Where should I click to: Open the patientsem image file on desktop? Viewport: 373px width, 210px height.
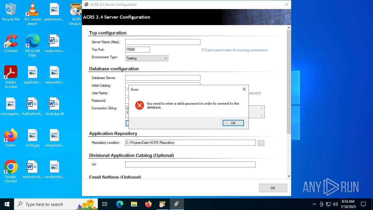pyautogui.click(x=54, y=12)
